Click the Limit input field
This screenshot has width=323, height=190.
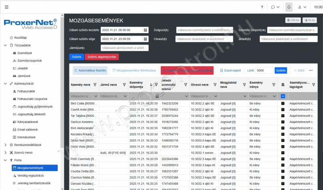264,70
